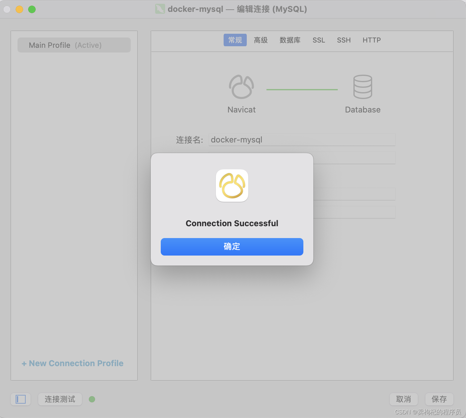Run 连接测试 connection test
The width and height of the screenshot is (466, 418).
coord(60,399)
